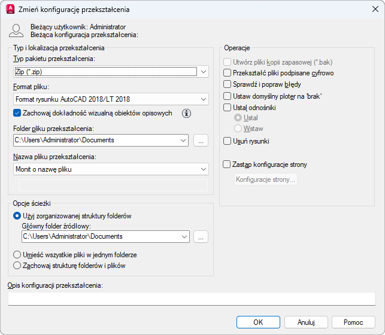Screen dimensions: 385x335
Task: Click the OK button
Action: click(x=258, y=322)
